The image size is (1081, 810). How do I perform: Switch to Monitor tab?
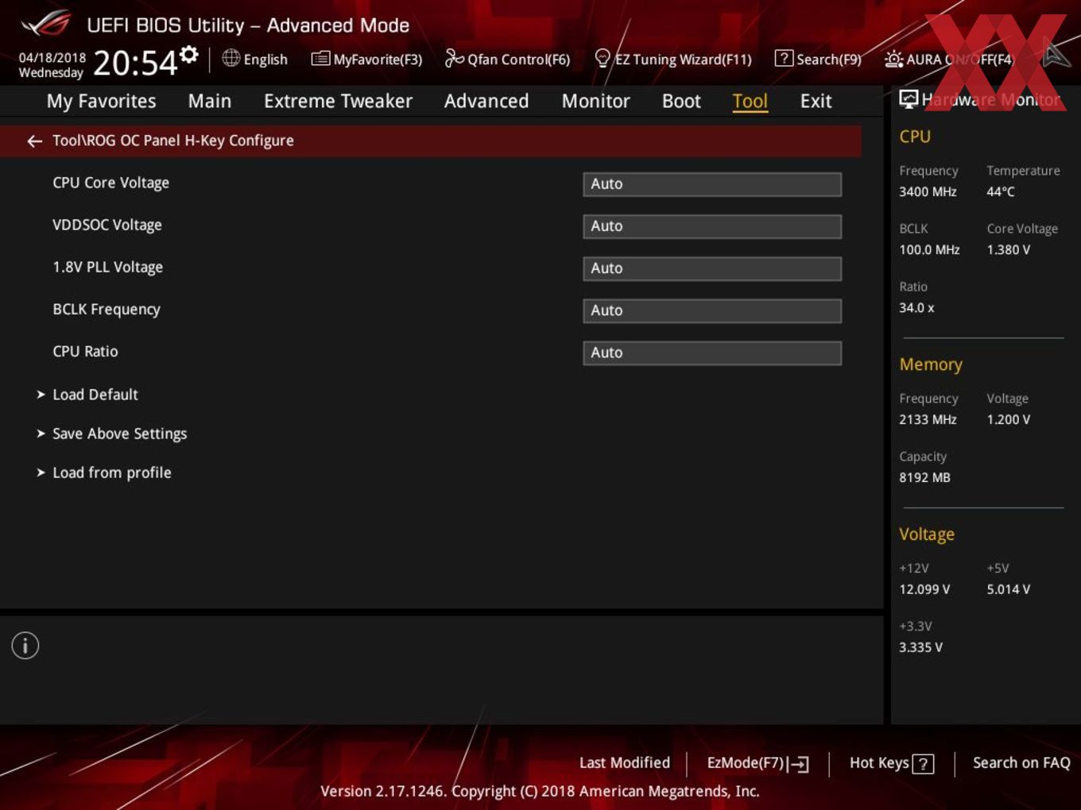[595, 101]
